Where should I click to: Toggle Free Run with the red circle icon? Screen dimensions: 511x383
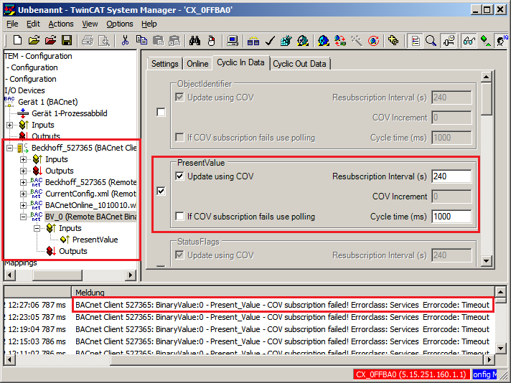click(373, 41)
